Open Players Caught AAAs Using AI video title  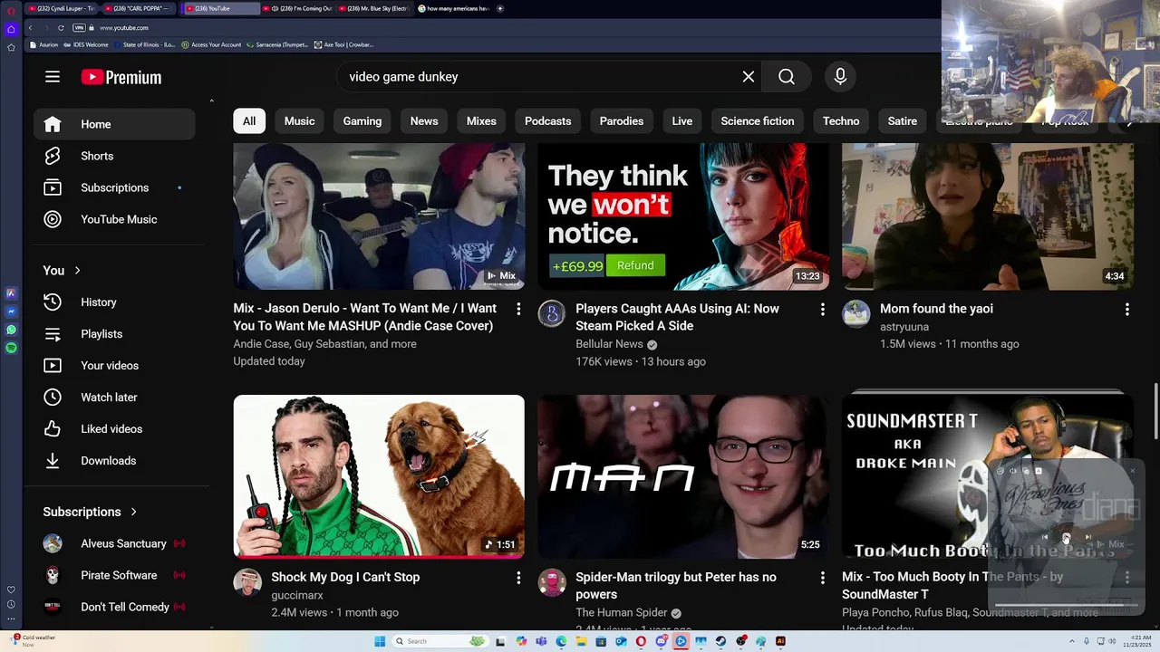pyautogui.click(x=677, y=317)
